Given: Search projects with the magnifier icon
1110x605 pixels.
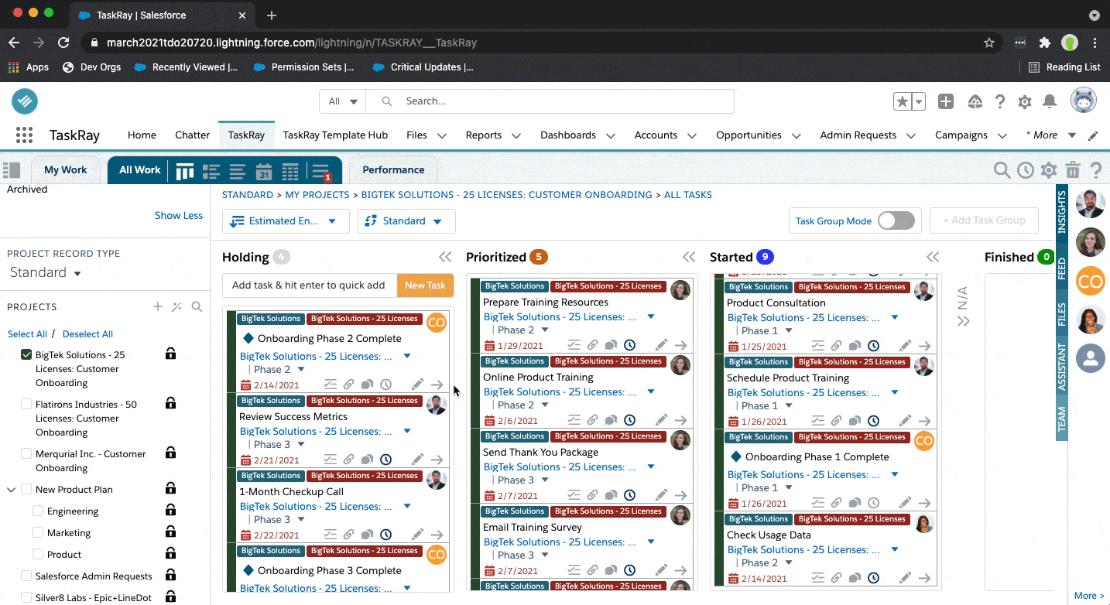Looking at the screenshot, I should click(197, 307).
